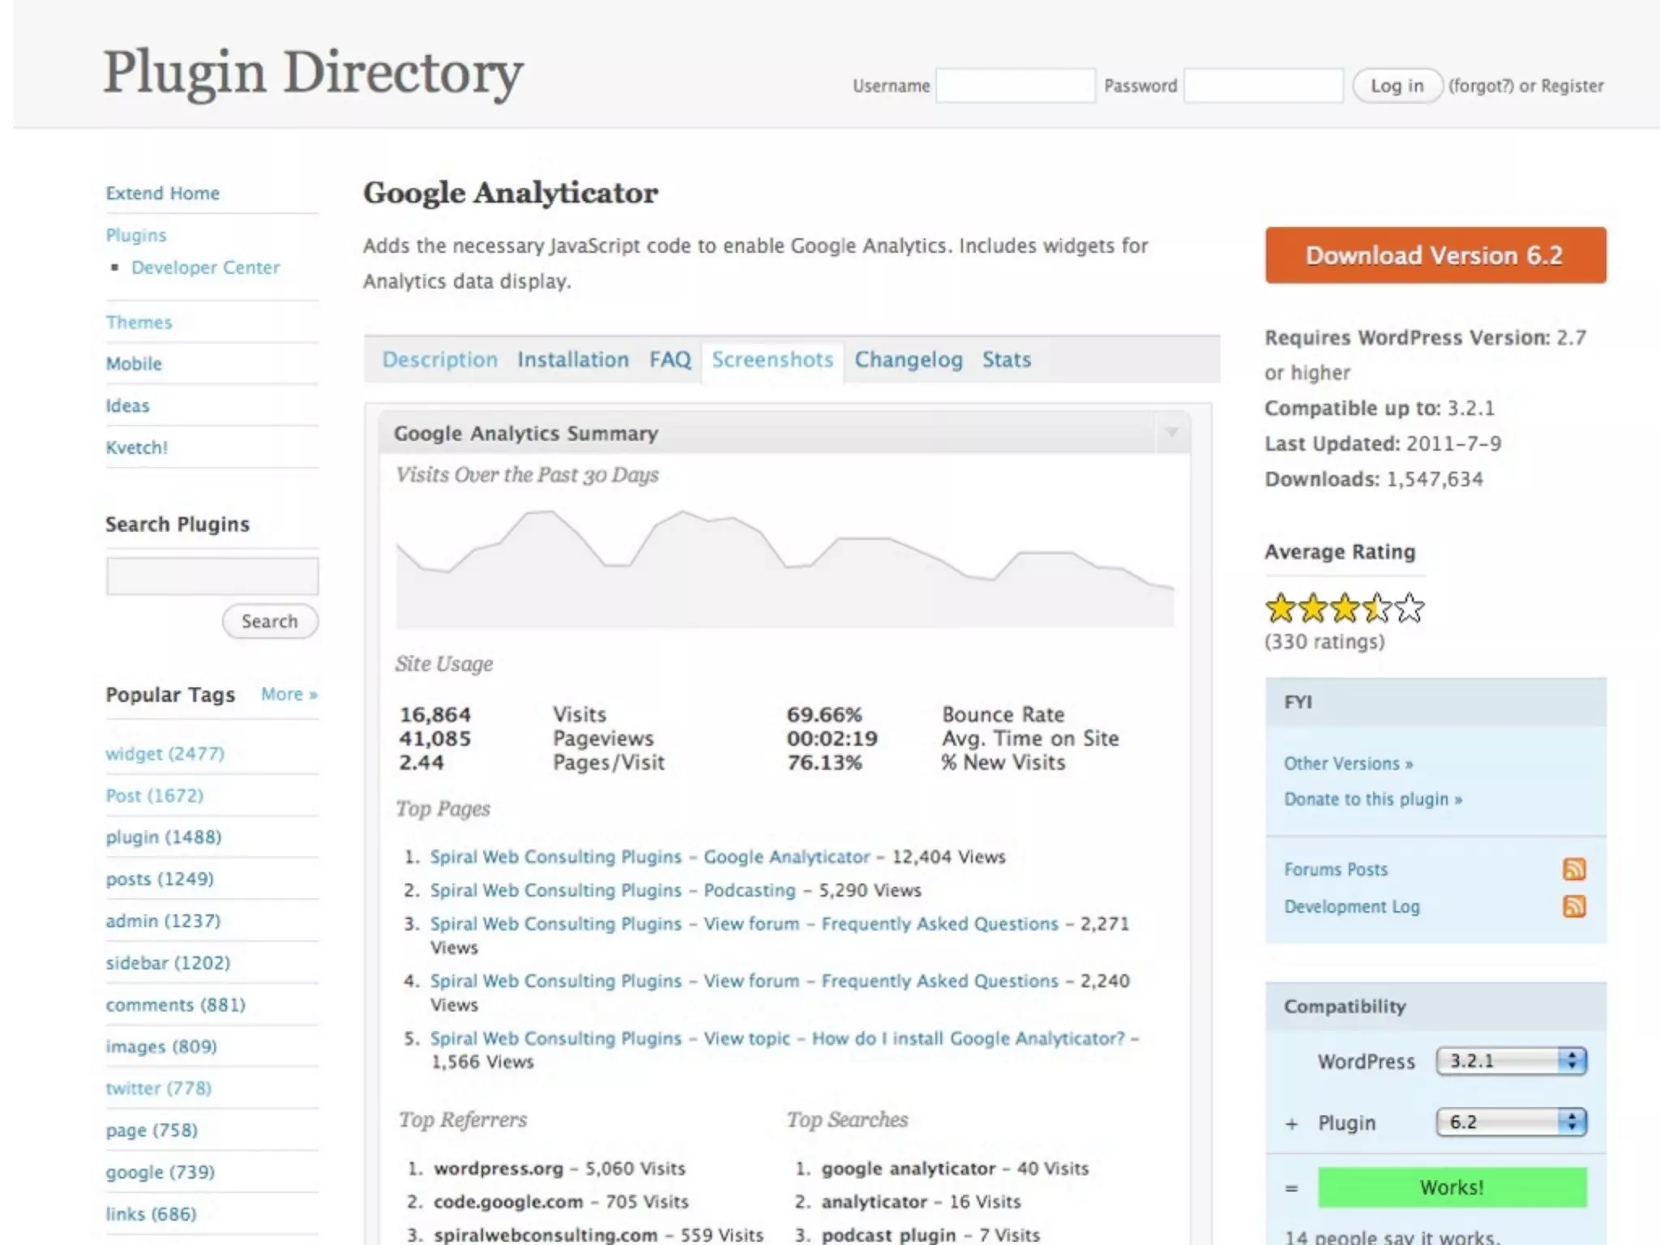Collapse the Google Analytics Summary widget arrow

click(1171, 433)
